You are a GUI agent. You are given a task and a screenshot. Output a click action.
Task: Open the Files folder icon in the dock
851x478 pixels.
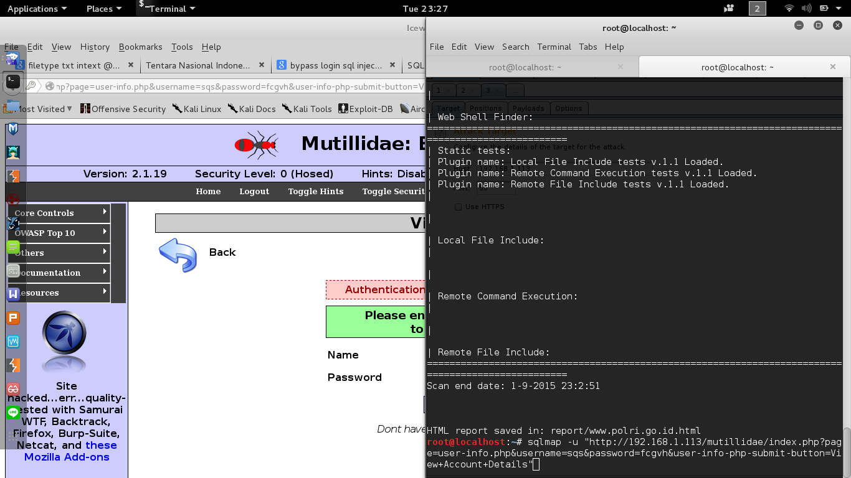click(x=13, y=105)
